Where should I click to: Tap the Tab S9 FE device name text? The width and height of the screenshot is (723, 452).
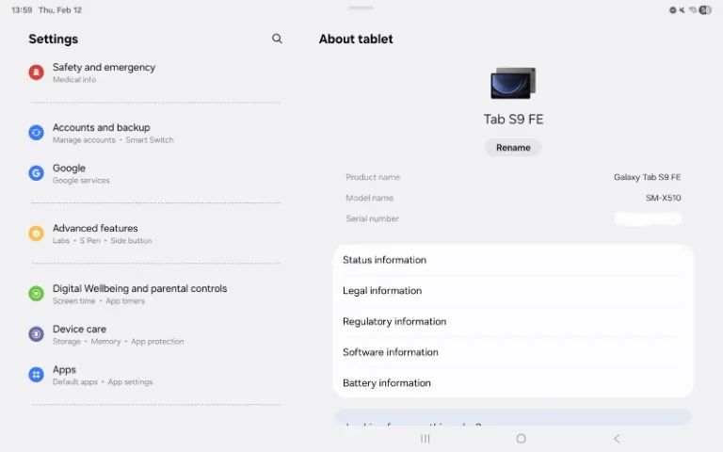coord(513,120)
